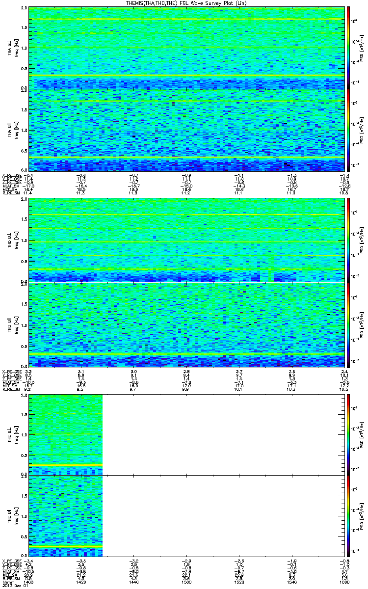
Task: Click the PSD [nT²/Hz] label beside THA B-perpendicular
Action: point(362,48)
